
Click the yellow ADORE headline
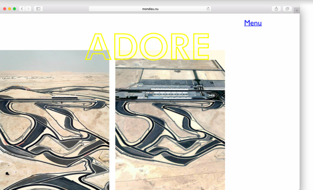(147, 46)
